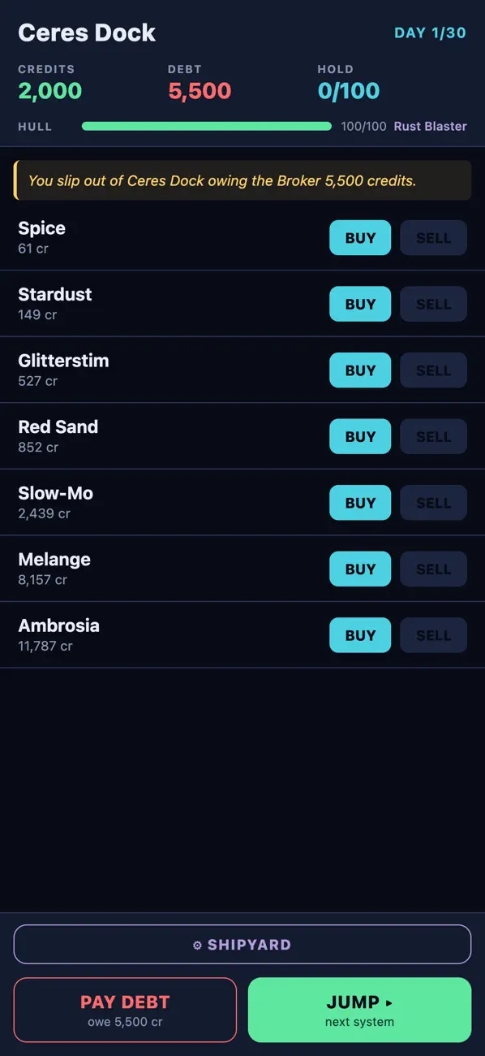The width and height of the screenshot is (485, 1056).
Task: Select the Rust Blaster ship label
Action: click(431, 127)
